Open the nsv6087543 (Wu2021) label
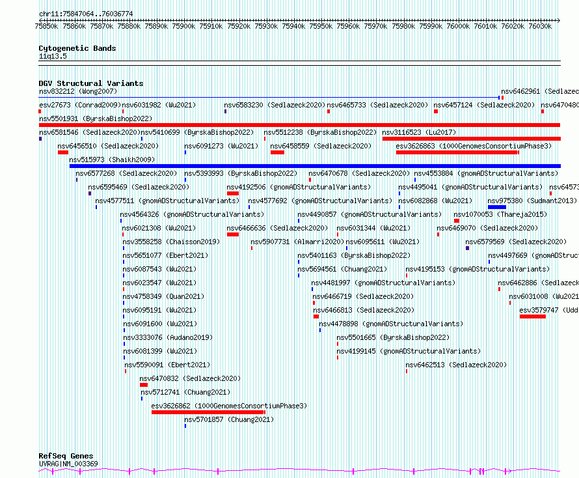The image size is (579, 478). 159,269
